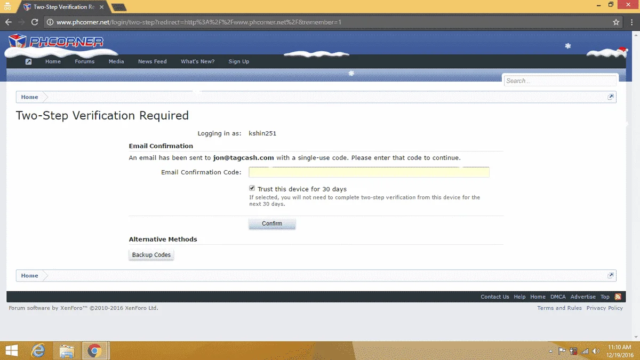Launch Internet Explorer from the taskbar
640x360 pixels.
click(38, 350)
